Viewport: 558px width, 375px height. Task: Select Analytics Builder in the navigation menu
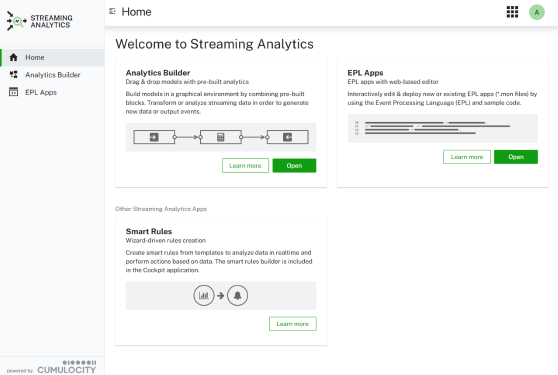pyautogui.click(x=52, y=74)
